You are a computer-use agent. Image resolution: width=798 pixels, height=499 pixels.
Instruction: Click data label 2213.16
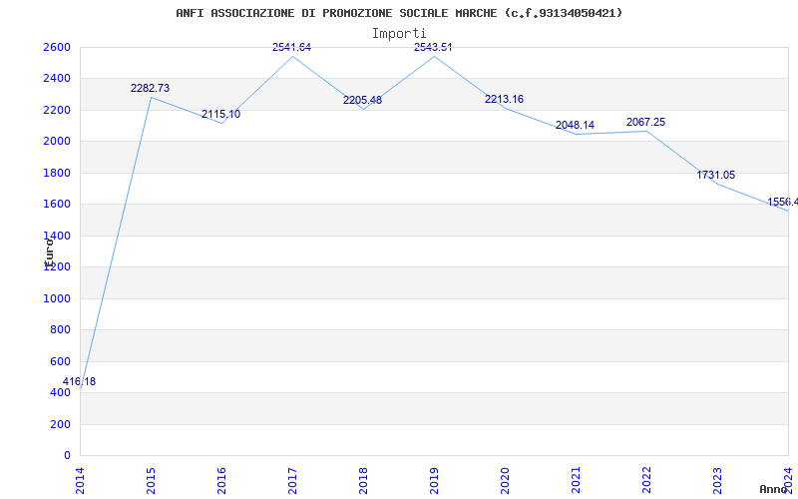(504, 99)
